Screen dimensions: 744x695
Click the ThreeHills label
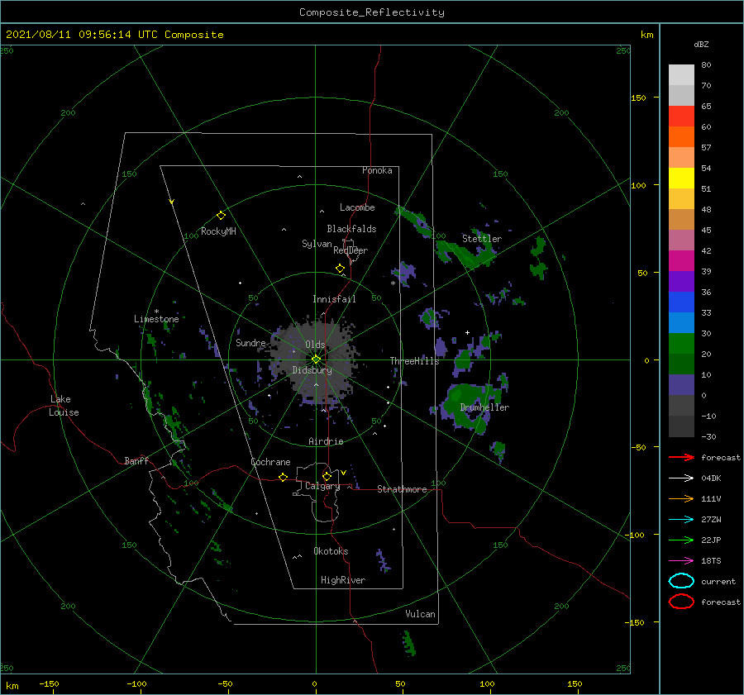pos(414,361)
